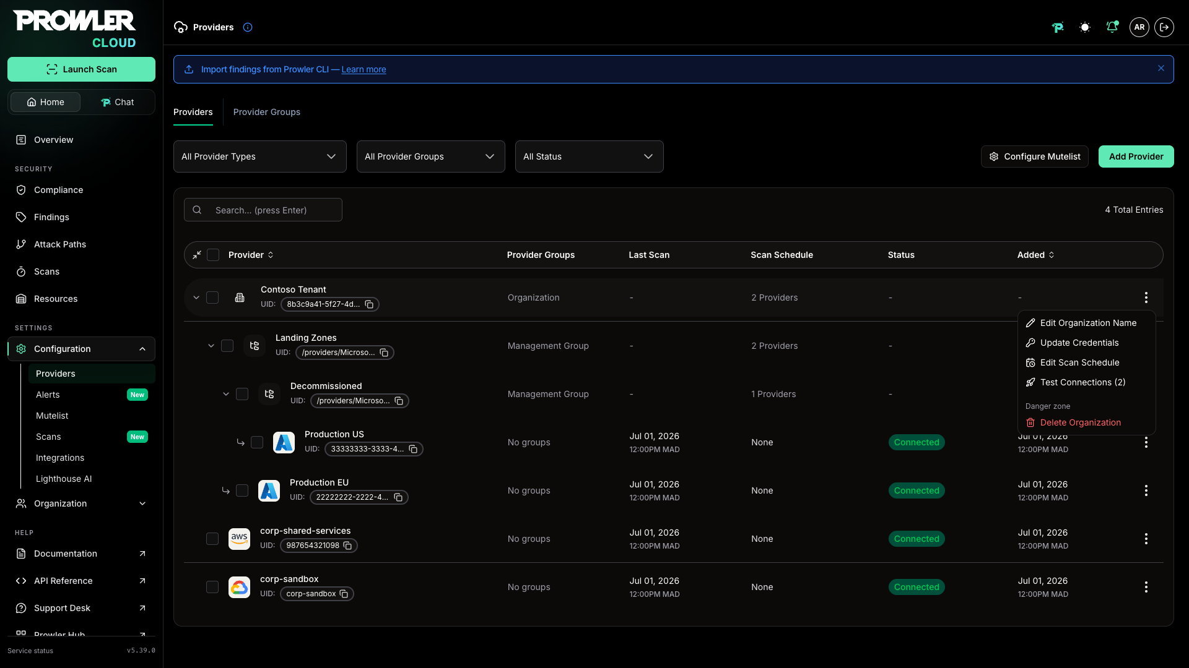Open actions menu for corp-sandbox

pos(1146,587)
